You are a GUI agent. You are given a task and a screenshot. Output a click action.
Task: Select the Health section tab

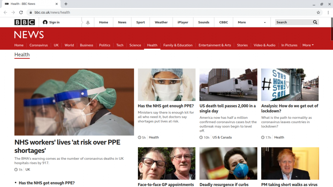(152, 45)
